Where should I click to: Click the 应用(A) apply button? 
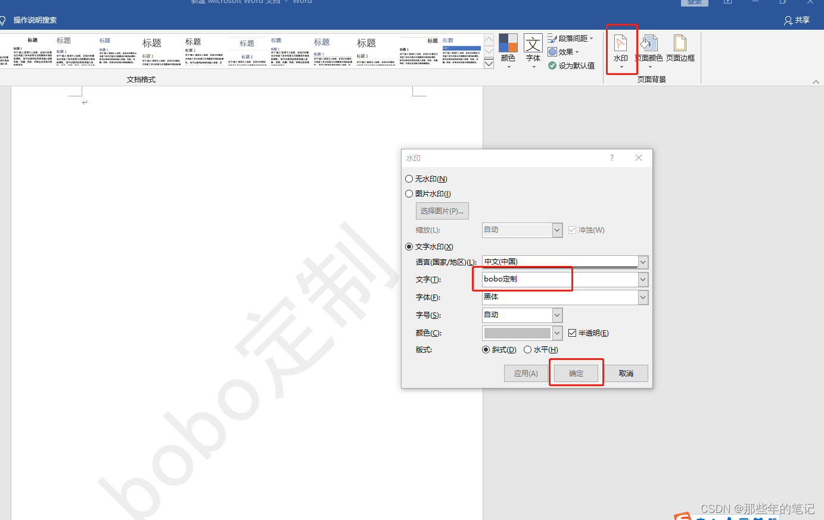[x=526, y=374]
